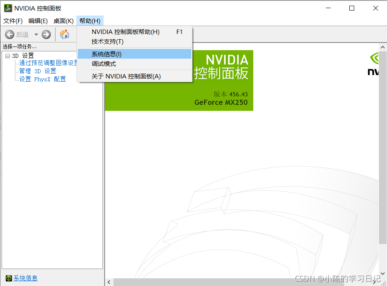Click the system info icon at bottom left

point(9,278)
